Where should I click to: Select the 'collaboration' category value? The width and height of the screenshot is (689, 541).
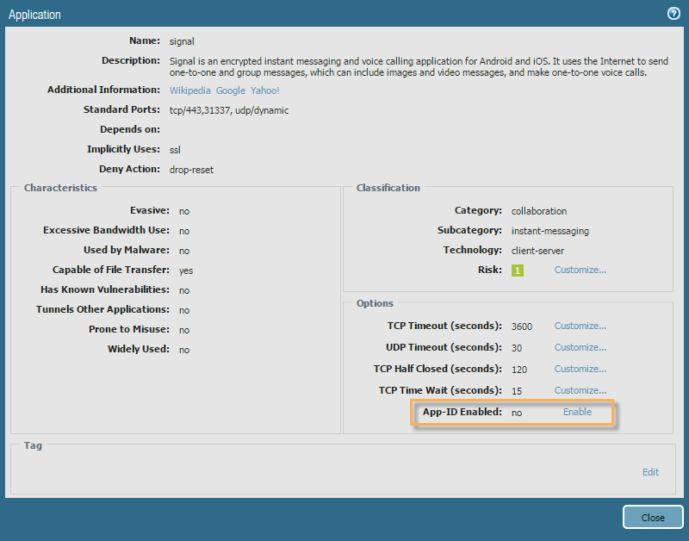tap(539, 211)
